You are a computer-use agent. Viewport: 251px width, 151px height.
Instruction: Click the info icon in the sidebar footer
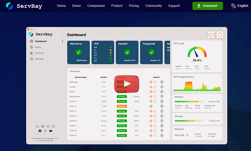pyautogui.click(x=37, y=126)
